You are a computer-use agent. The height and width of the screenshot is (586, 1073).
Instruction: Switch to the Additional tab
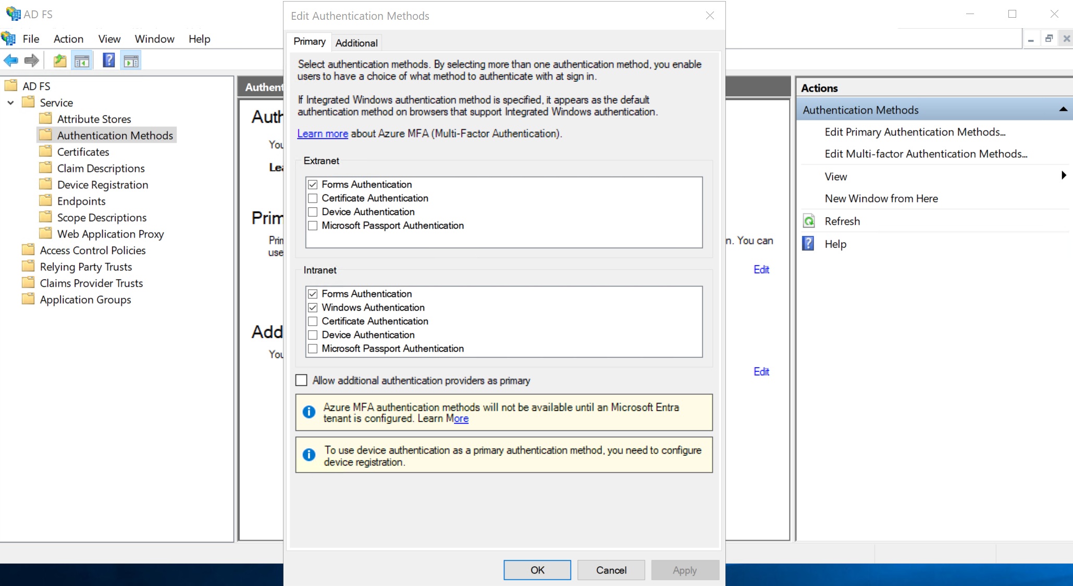[356, 43]
